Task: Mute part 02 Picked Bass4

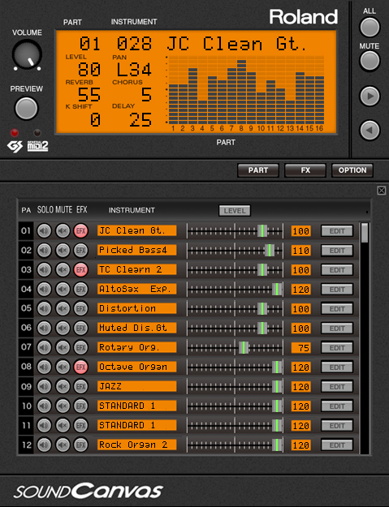Action: [x=63, y=251]
